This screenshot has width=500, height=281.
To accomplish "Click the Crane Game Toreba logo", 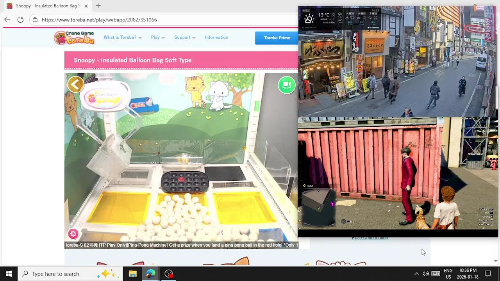I will point(74,37).
